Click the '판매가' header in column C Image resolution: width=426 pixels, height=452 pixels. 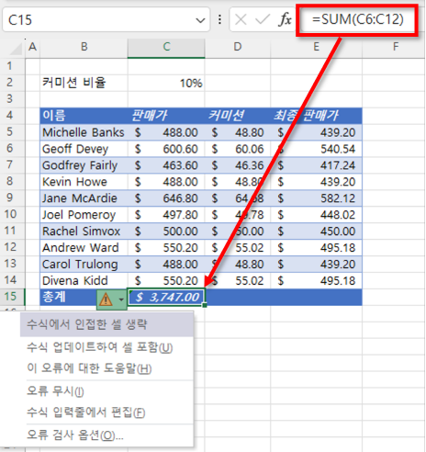pos(166,116)
